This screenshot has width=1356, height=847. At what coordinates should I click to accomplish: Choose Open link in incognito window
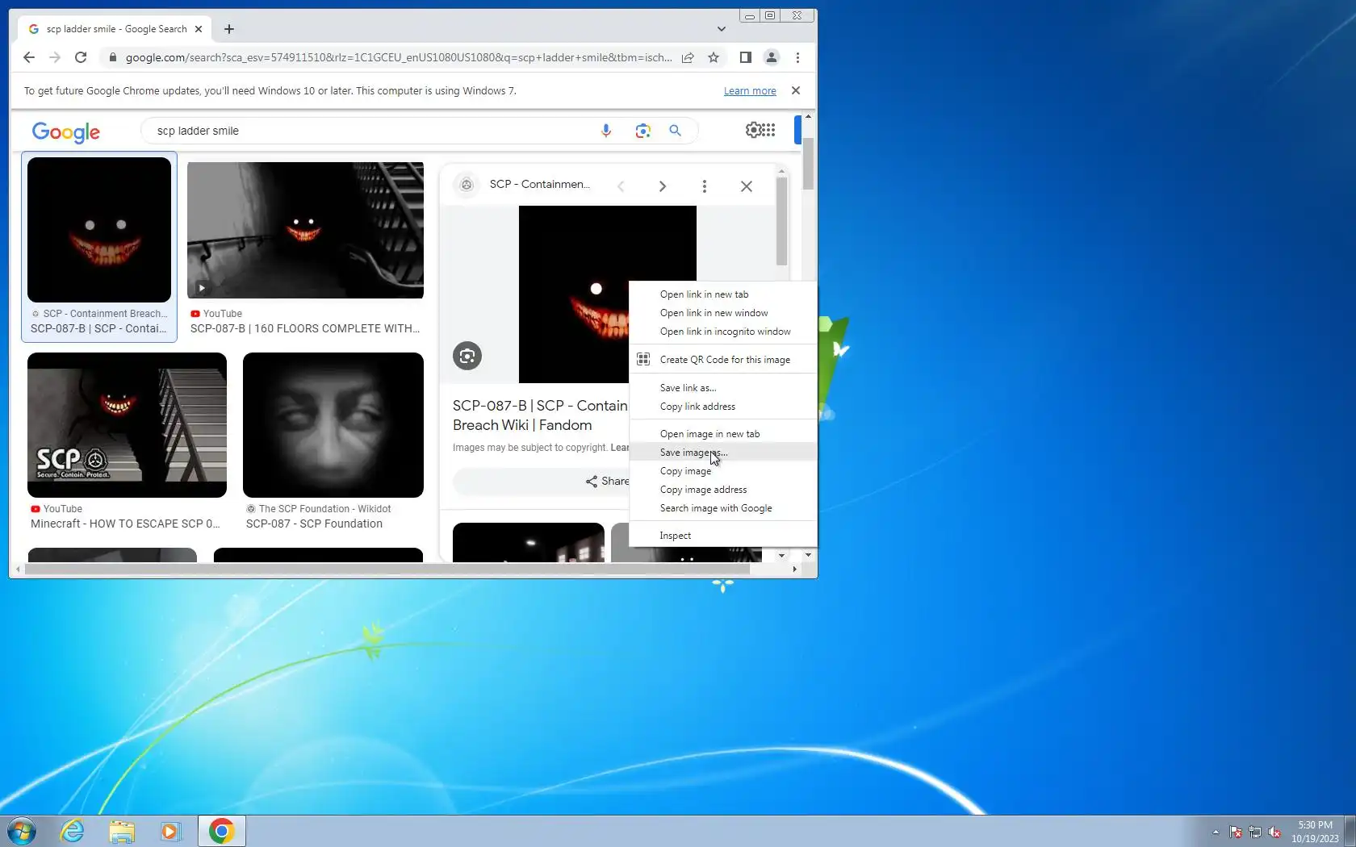click(x=723, y=332)
